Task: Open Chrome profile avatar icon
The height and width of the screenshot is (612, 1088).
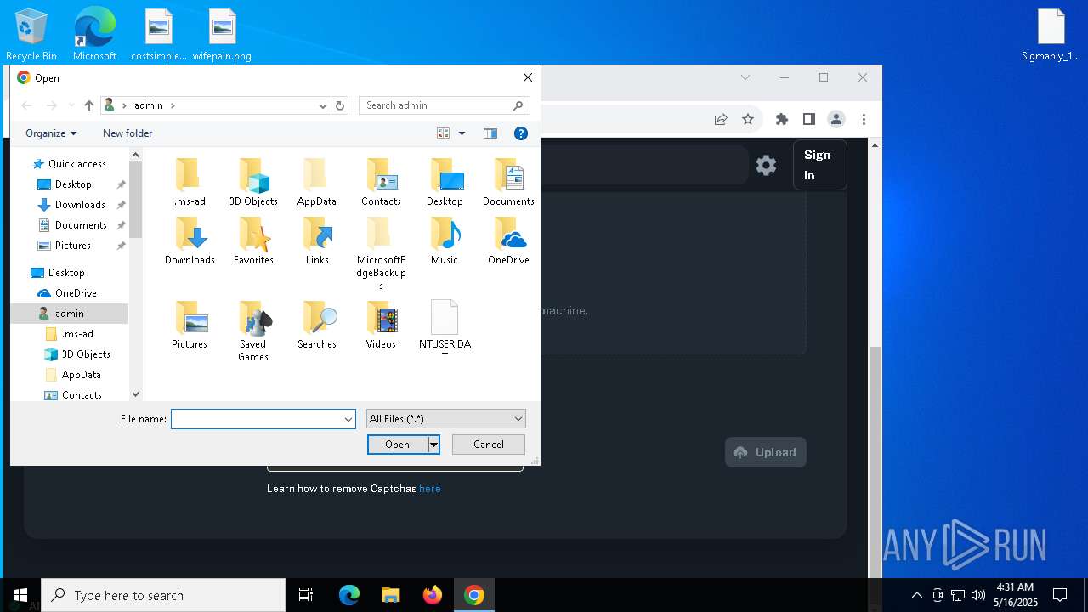Action: 836,120
